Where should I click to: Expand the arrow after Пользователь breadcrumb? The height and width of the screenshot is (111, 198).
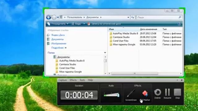click(84, 17)
